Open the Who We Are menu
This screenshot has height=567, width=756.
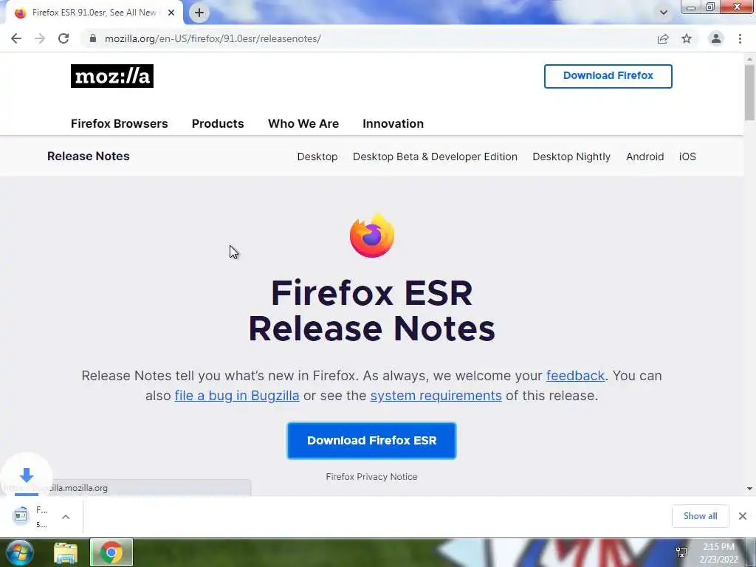[x=303, y=123]
